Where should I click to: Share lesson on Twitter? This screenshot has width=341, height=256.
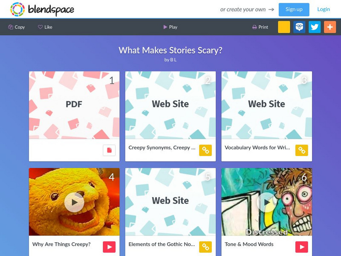(315, 27)
